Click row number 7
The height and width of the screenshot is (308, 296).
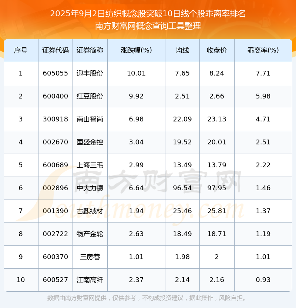tap(21, 211)
